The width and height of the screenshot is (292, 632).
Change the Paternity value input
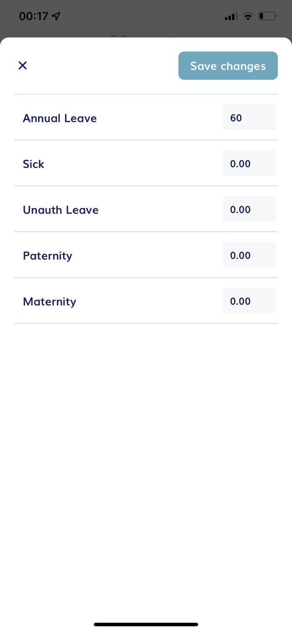(x=249, y=255)
